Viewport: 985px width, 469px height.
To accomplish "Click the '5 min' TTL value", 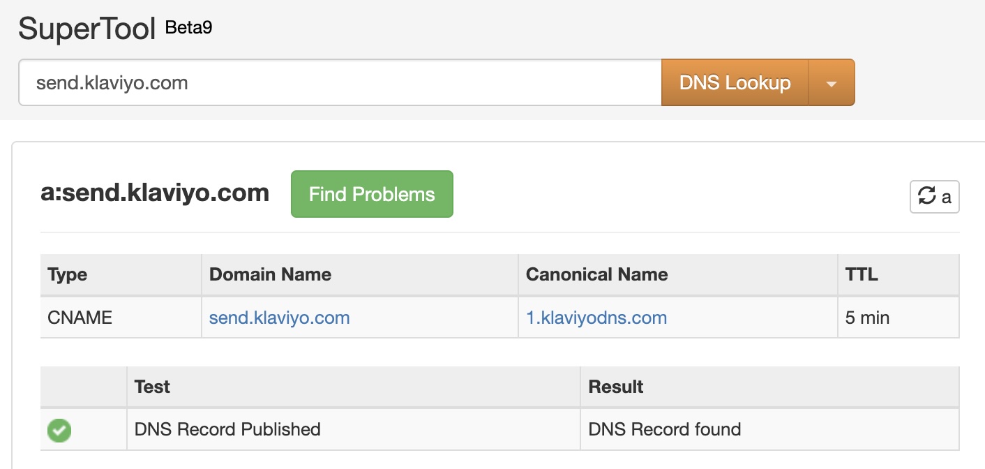I will [x=867, y=318].
